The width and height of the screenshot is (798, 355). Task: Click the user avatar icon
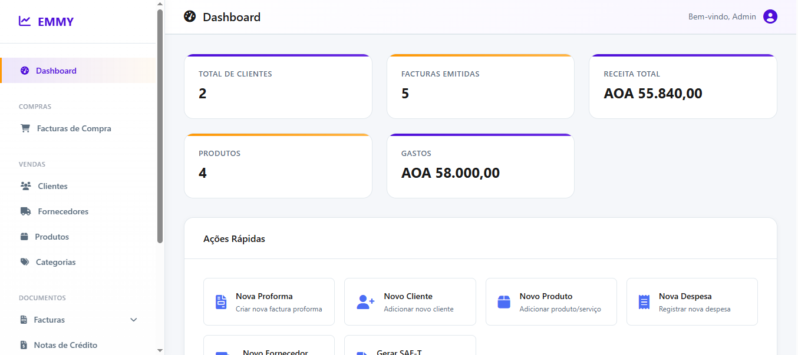point(770,16)
